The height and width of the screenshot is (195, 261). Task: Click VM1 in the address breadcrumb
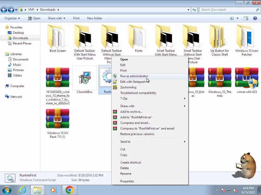coord(31,10)
